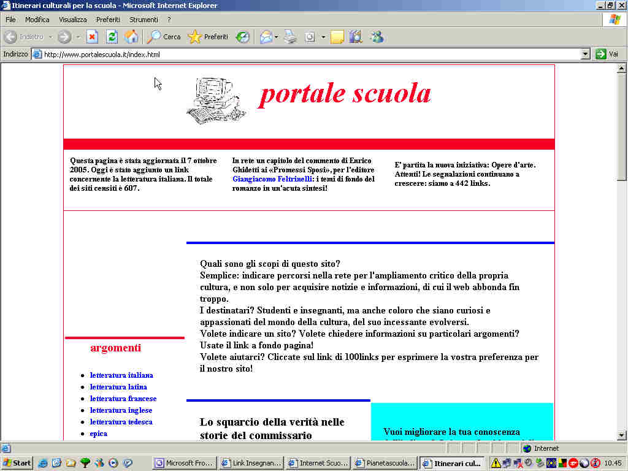Image resolution: width=628 pixels, height=471 pixels.
Task: Expand the forward history dropdown arrow
Action: [78, 37]
